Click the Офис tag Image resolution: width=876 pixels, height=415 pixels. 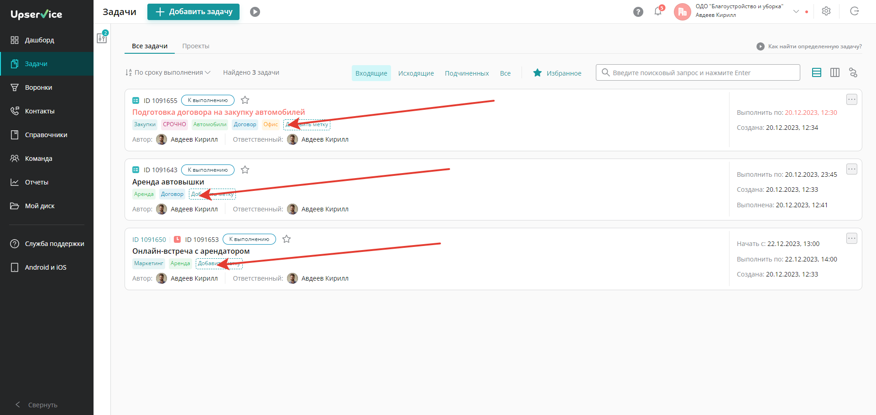click(271, 124)
